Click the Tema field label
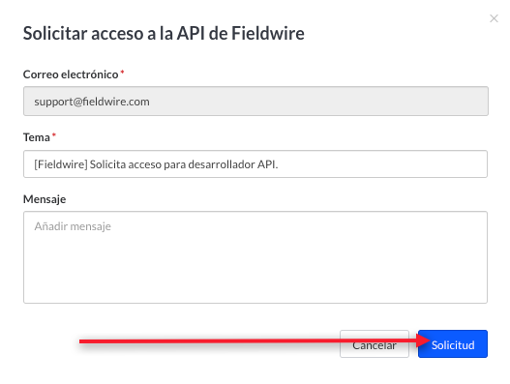This screenshot has height=384, width=510. [x=37, y=137]
